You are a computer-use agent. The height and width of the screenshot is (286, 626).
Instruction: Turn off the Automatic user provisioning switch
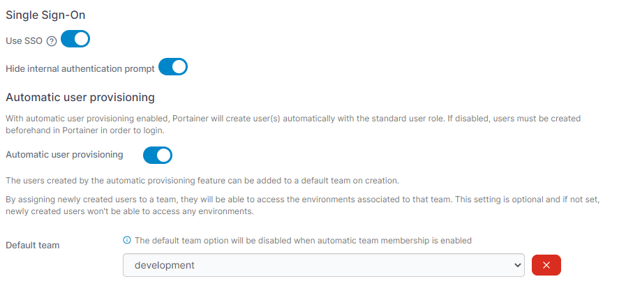(158, 155)
